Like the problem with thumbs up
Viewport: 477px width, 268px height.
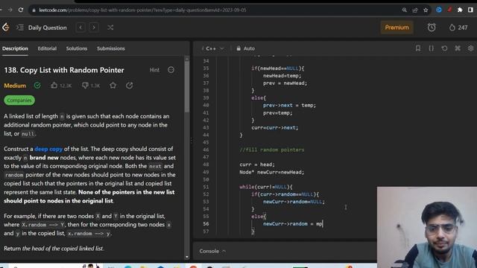[61, 86]
